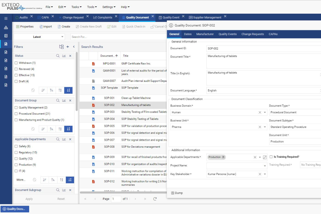Expand the Key Stakeholder dropdown arrow
The height and width of the screenshot is (214, 321).
click(x=265, y=174)
